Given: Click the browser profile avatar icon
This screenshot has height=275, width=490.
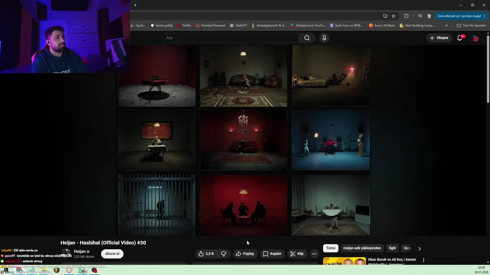Looking at the screenshot, I should click(429, 16).
